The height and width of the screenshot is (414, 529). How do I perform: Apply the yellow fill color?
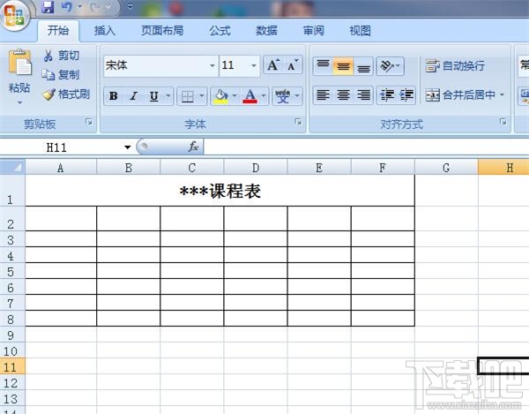pos(221,96)
